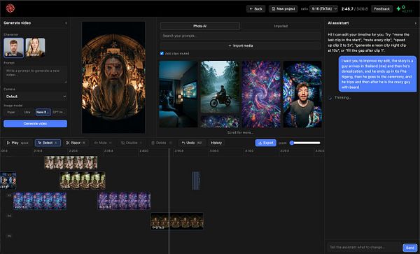Click the Disable toolbar button
The height and width of the screenshot is (254, 420).
coord(132,143)
